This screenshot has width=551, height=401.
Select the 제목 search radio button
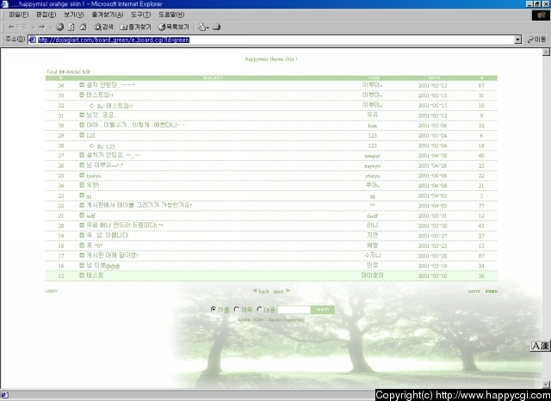click(x=237, y=309)
